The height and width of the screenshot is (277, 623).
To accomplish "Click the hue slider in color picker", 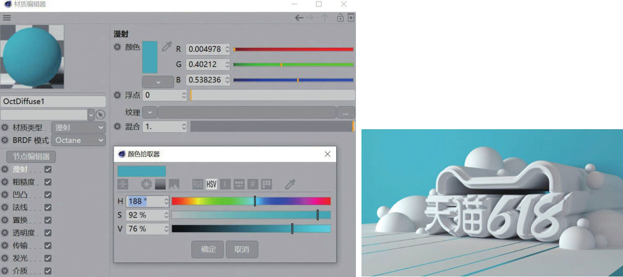I will [x=251, y=201].
